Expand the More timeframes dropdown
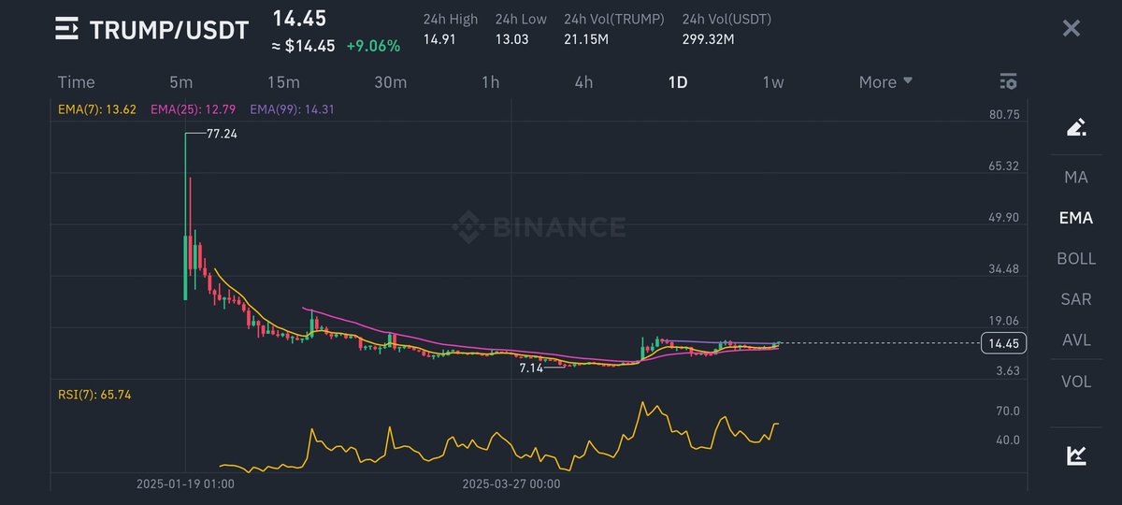The image size is (1122, 505). pos(885,82)
